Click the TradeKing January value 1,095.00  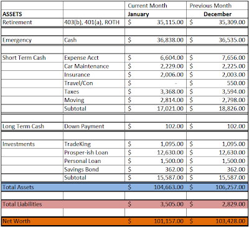pyautogui.click(x=172, y=144)
